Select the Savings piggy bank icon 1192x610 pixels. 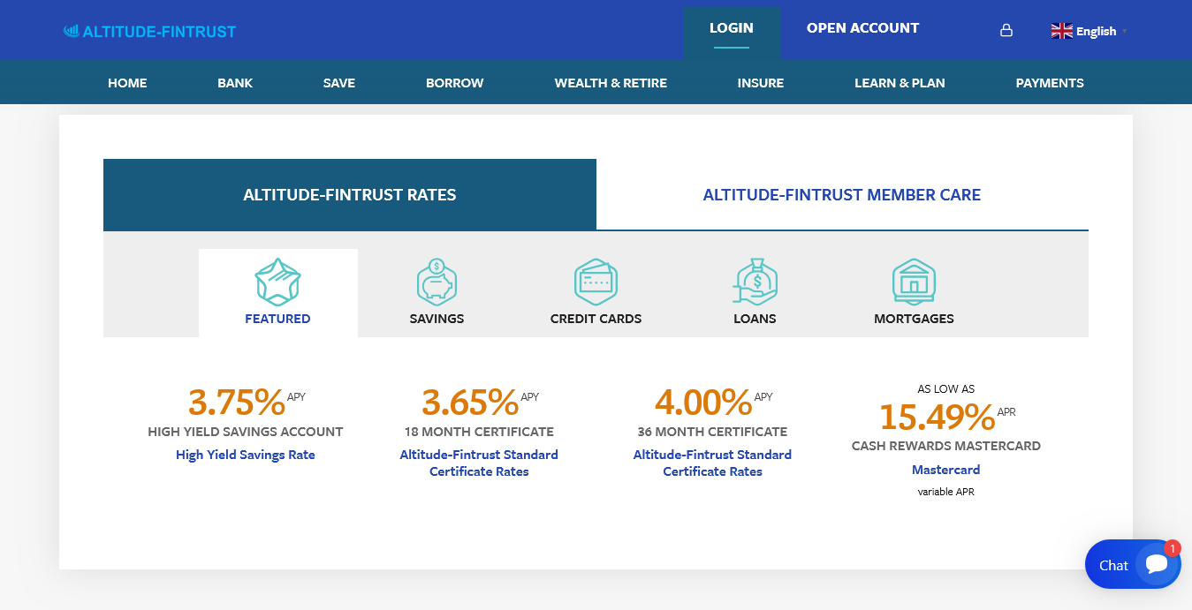tap(437, 282)
